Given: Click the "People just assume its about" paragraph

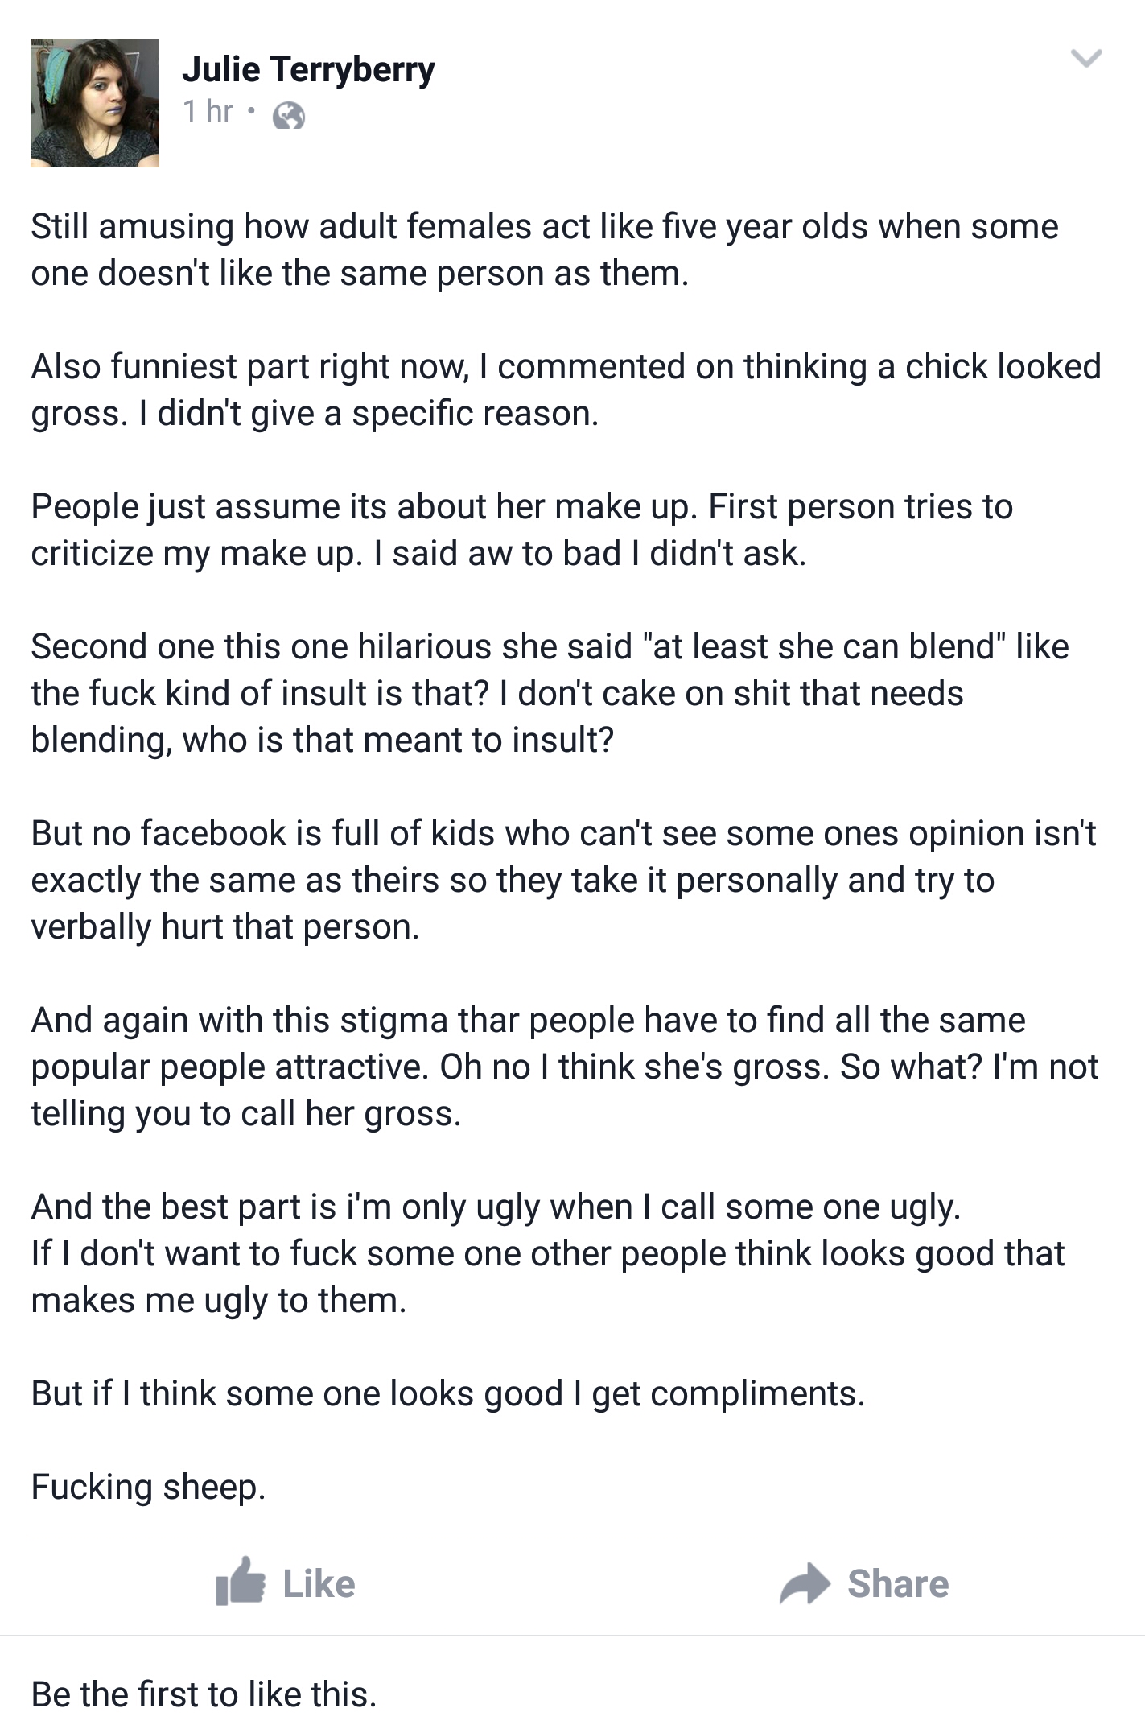Looking at the screenshot, I should pyautogui.click(x=521, y=530).
